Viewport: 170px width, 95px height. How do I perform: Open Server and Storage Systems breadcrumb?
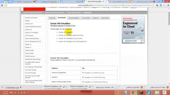[54, 13]
